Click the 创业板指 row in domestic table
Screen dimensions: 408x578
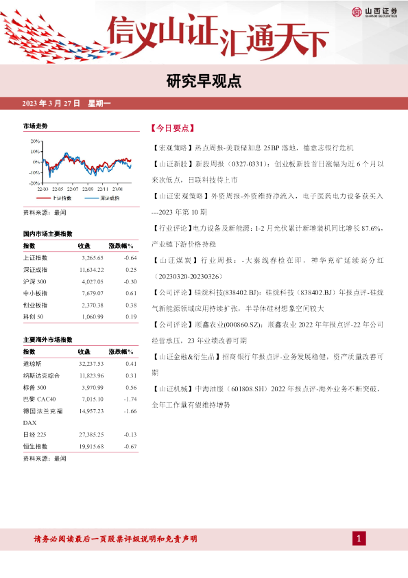point(80,305)
